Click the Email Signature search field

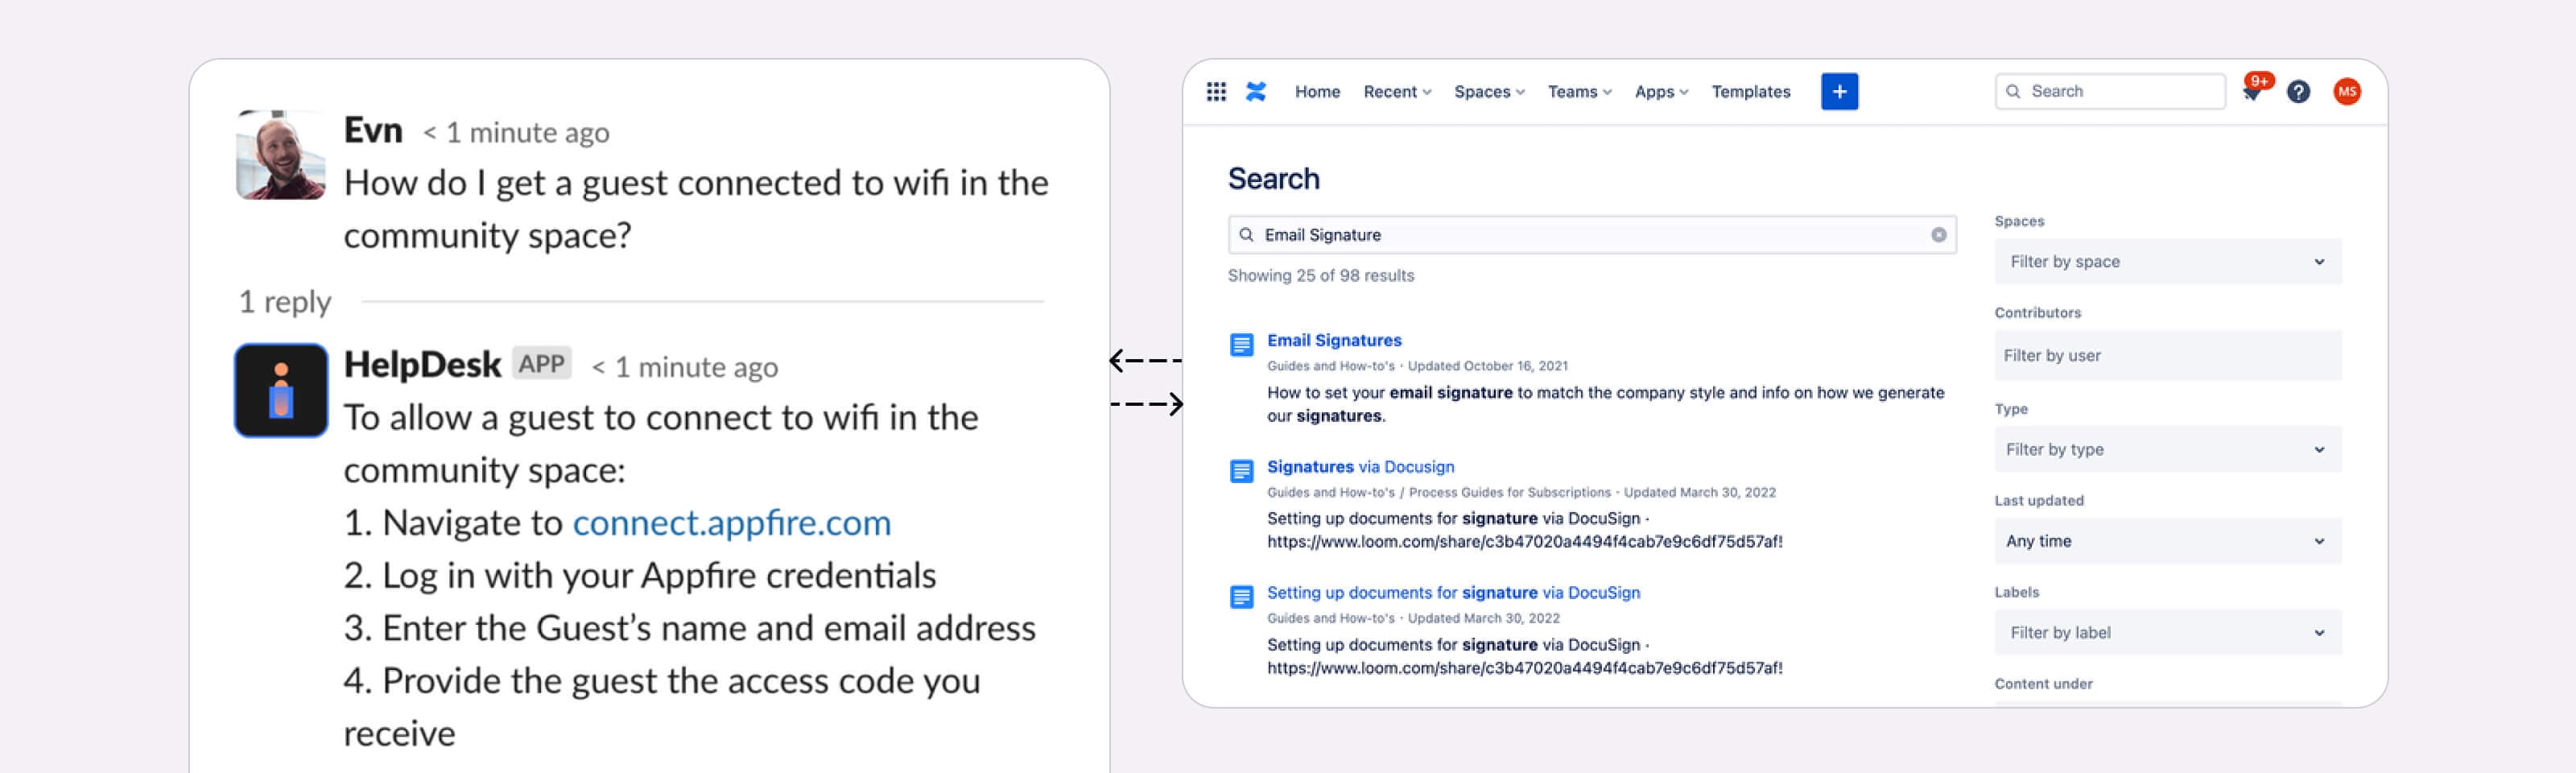coord(1591,235)
